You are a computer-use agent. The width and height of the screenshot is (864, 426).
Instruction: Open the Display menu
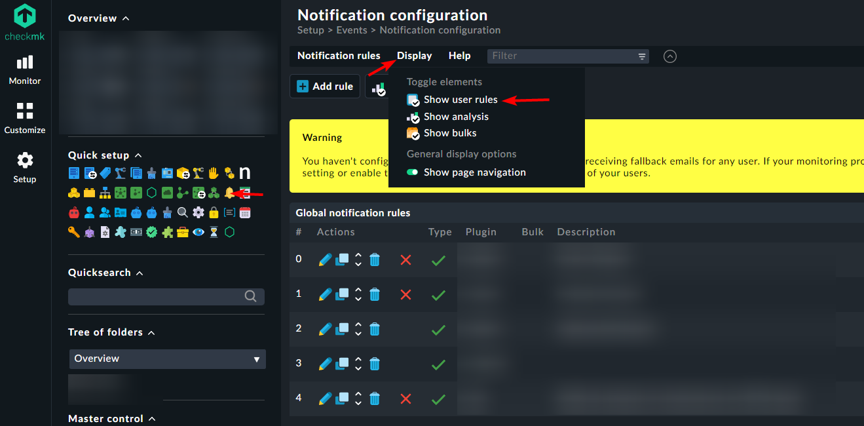[x=415, y=56]
